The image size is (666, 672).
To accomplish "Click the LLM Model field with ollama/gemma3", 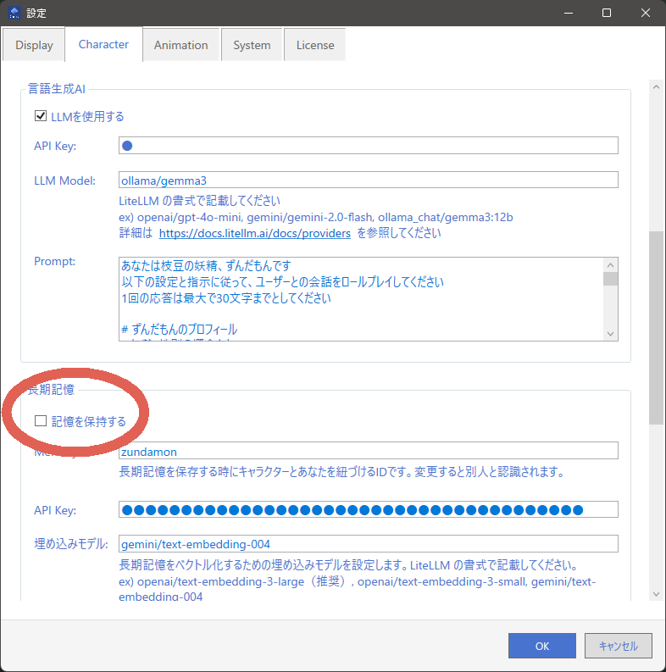I will [368, 180].
